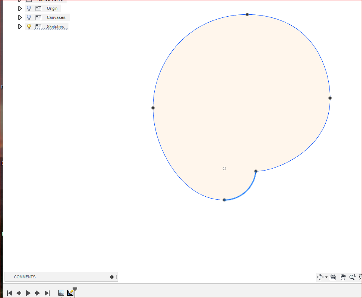Click the circular center point inside the sketch
Viewport: 362px width, 298px height.
(x=224, y=168)
